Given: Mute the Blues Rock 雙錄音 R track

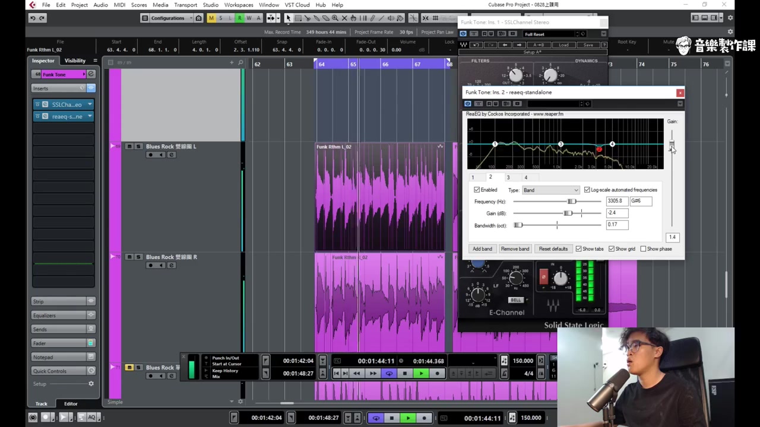Looking at the screenshot, I should tap(129, 257).
